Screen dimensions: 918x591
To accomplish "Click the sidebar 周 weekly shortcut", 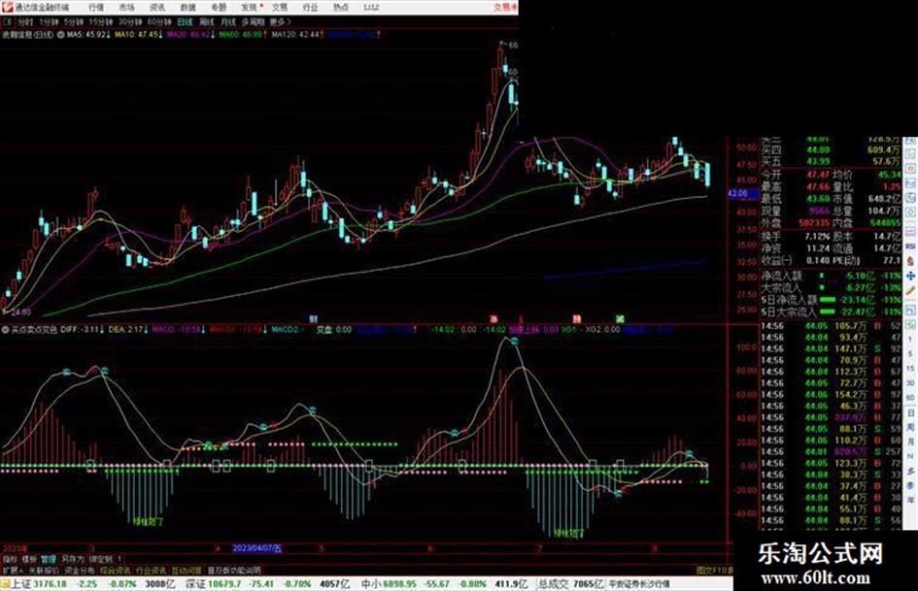I will (910, 428).
